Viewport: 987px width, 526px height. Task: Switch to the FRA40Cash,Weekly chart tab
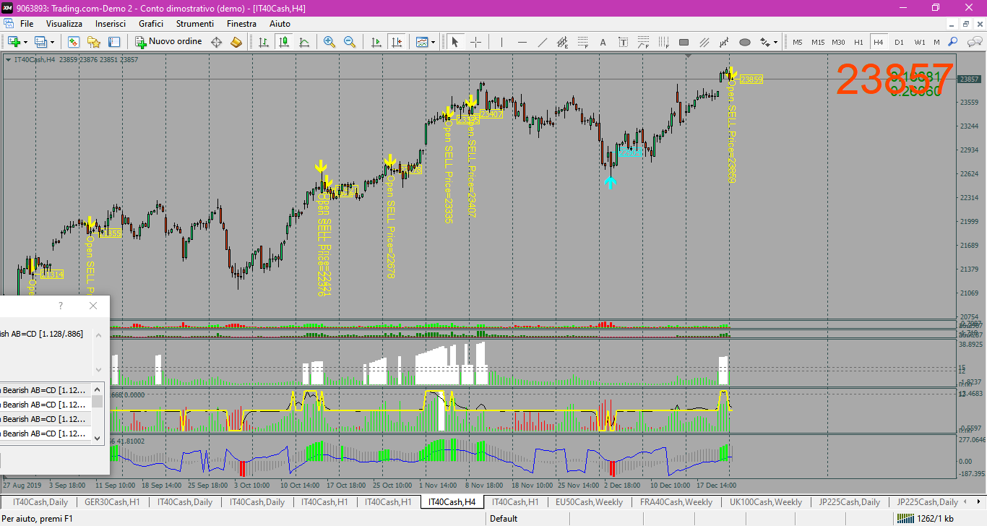(676, 502)
